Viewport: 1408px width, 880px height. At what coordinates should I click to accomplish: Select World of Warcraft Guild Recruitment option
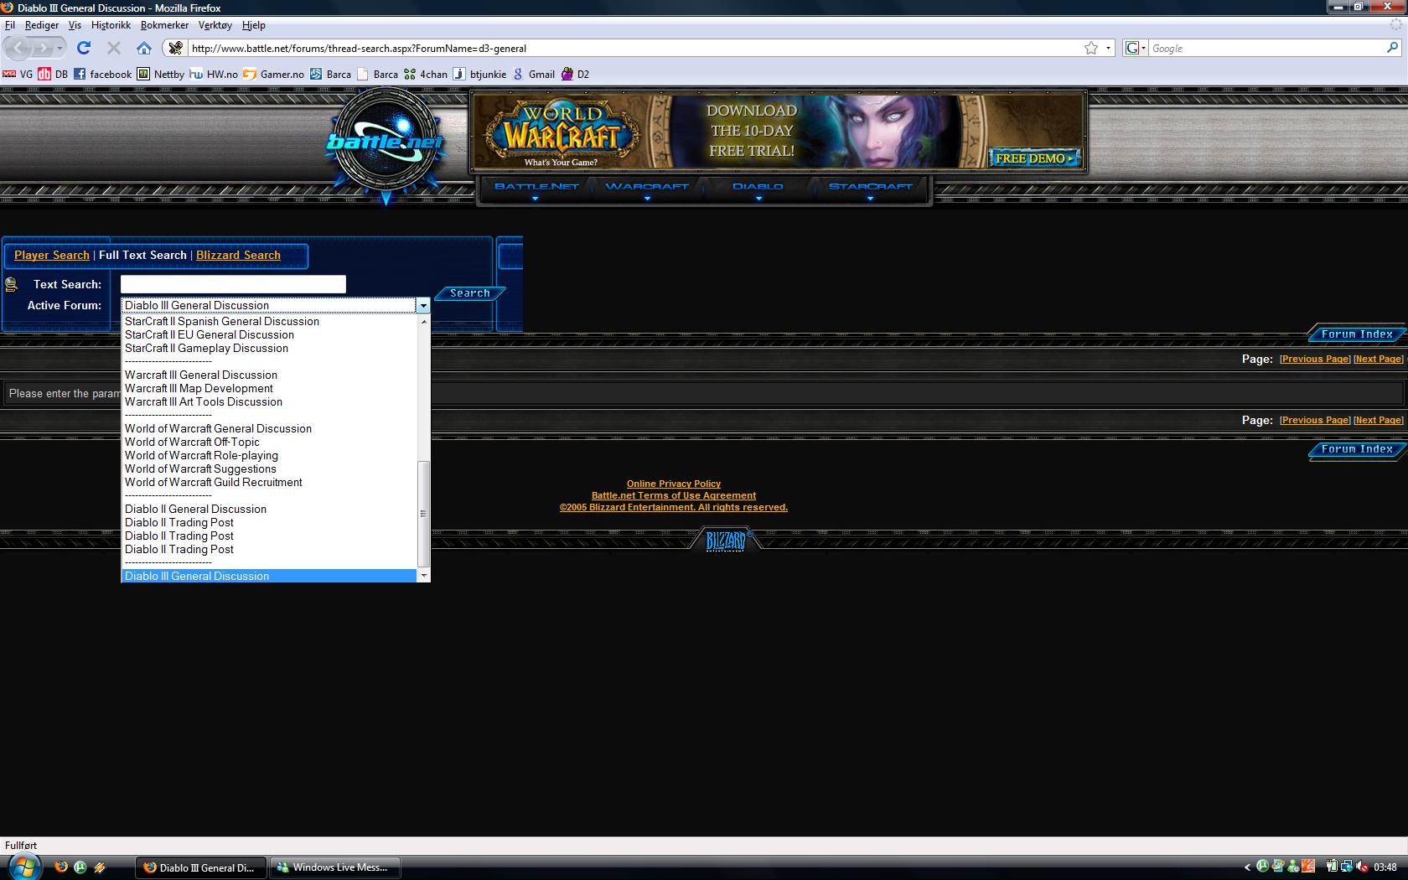tap(268, 483)
